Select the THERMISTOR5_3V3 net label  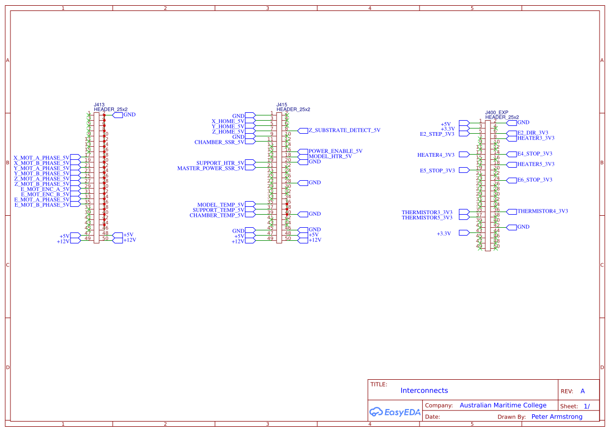427,218
